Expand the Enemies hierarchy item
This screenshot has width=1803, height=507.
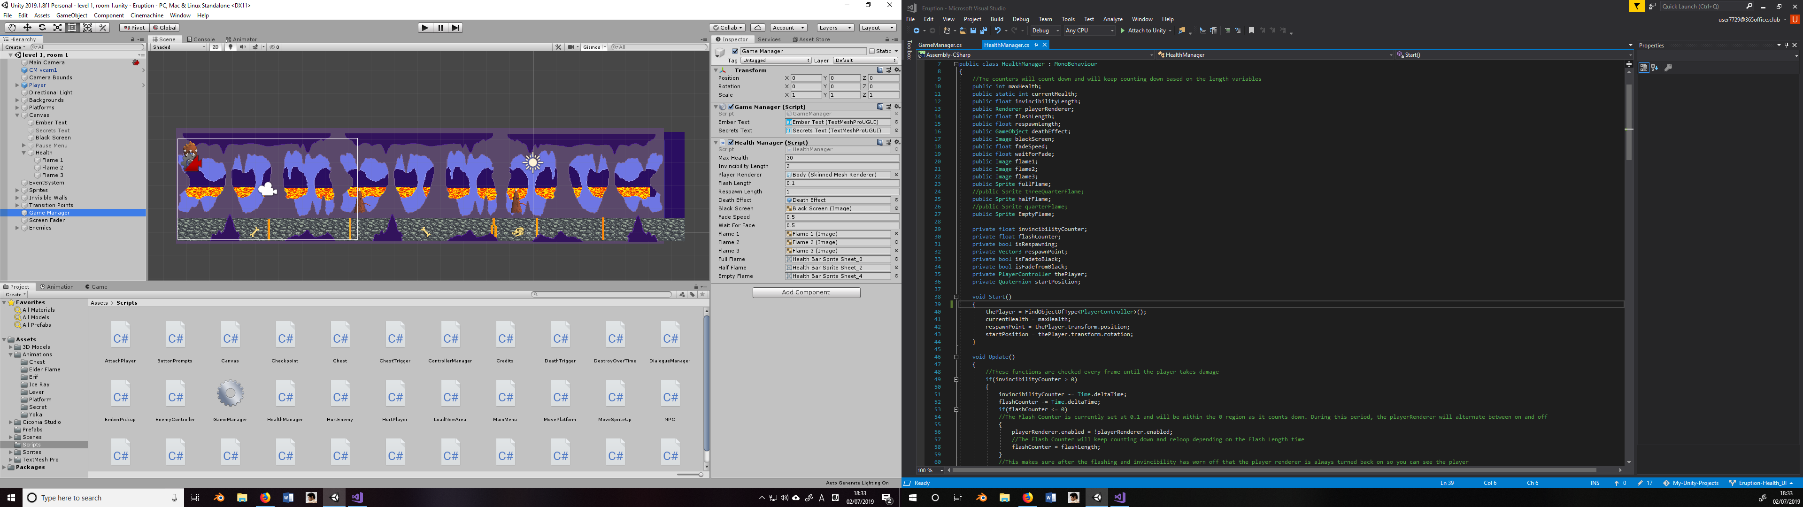(17, 228)
